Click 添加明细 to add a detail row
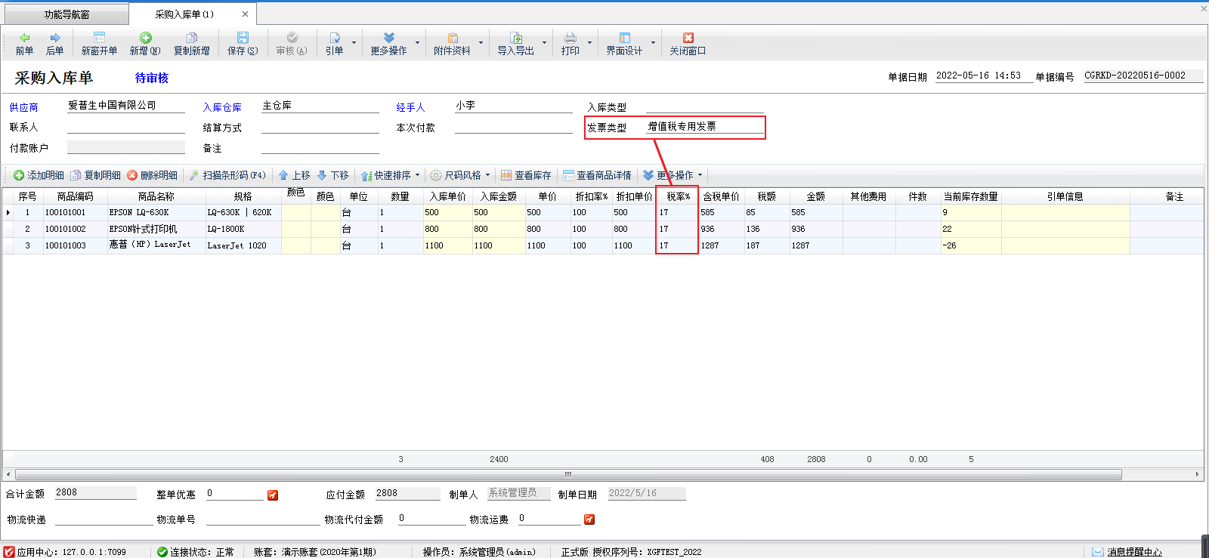Image resolution: width=1209 pixels, height=558 pixels. (39, 175)
